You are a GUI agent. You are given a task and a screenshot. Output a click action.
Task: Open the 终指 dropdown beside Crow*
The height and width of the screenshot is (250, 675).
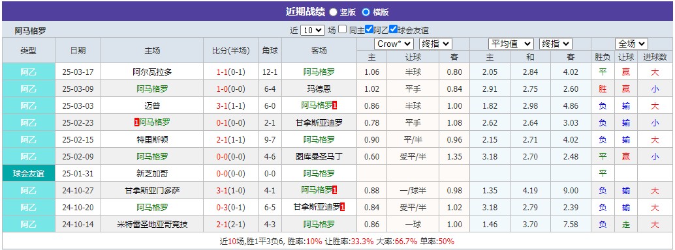point(435,44)
